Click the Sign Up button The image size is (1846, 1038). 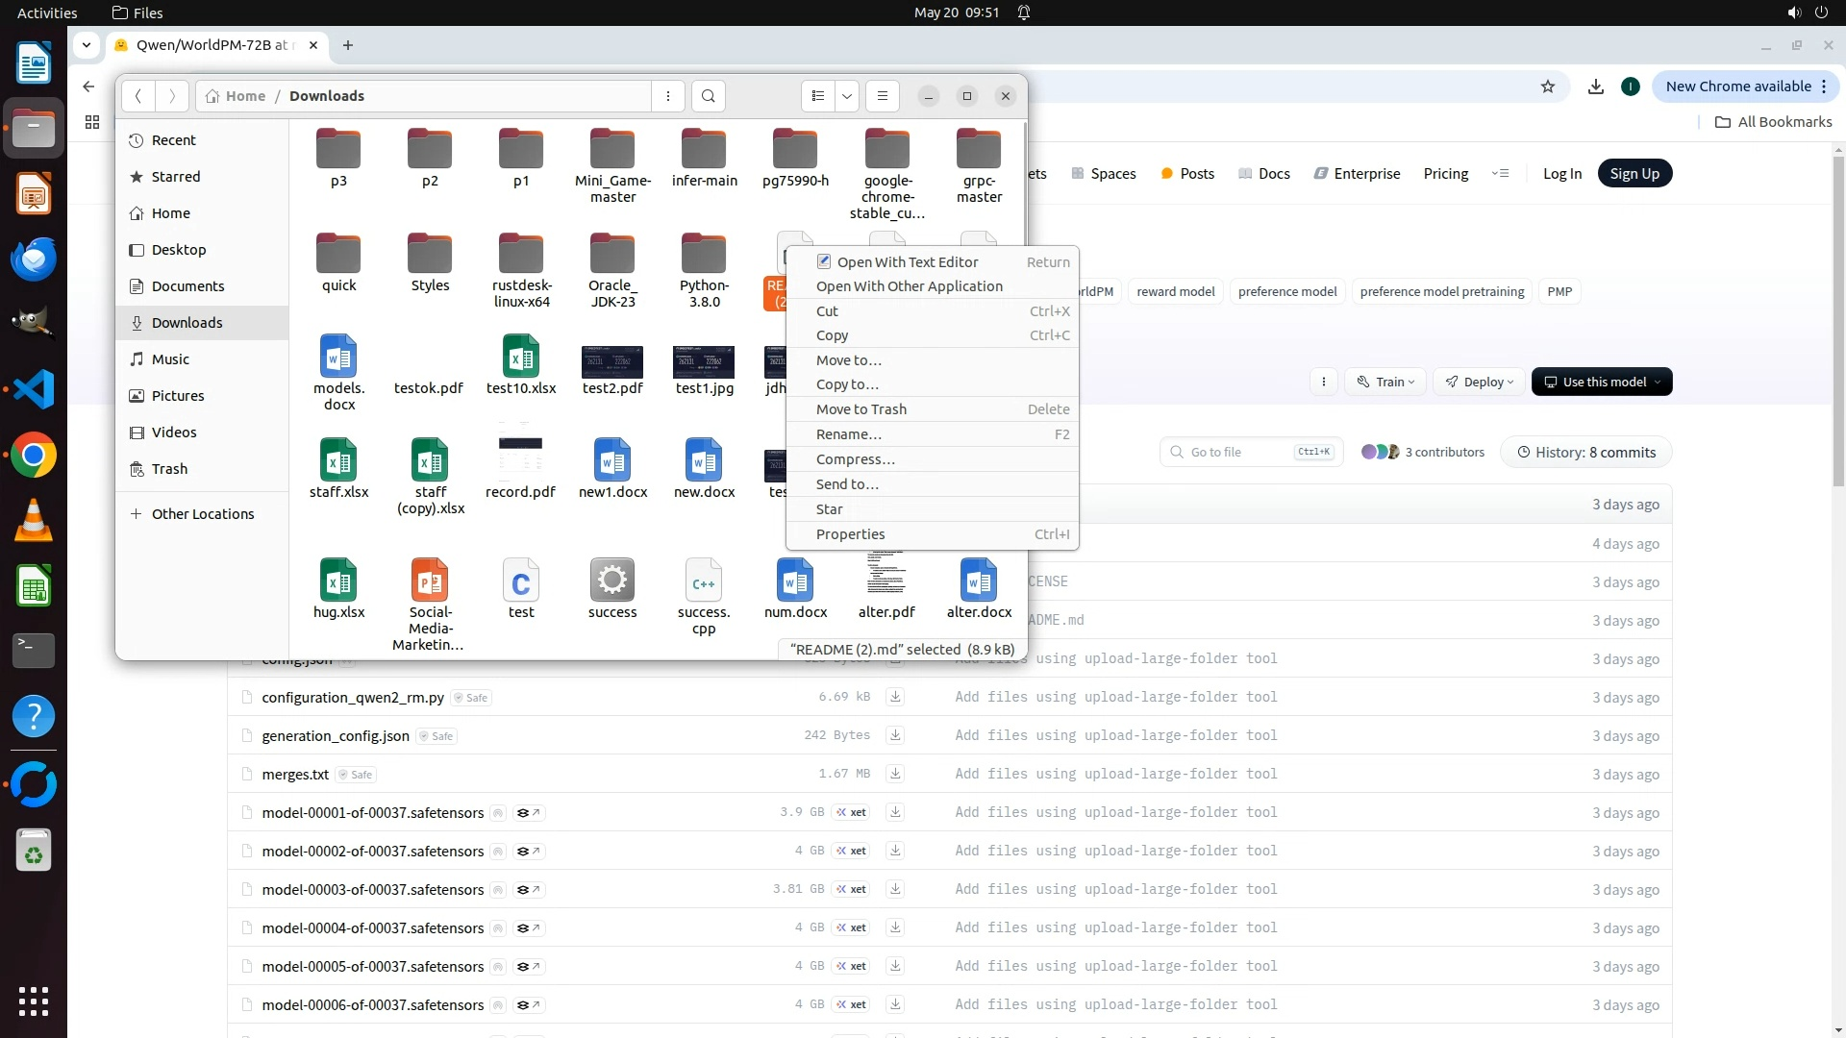point(1634,174)
